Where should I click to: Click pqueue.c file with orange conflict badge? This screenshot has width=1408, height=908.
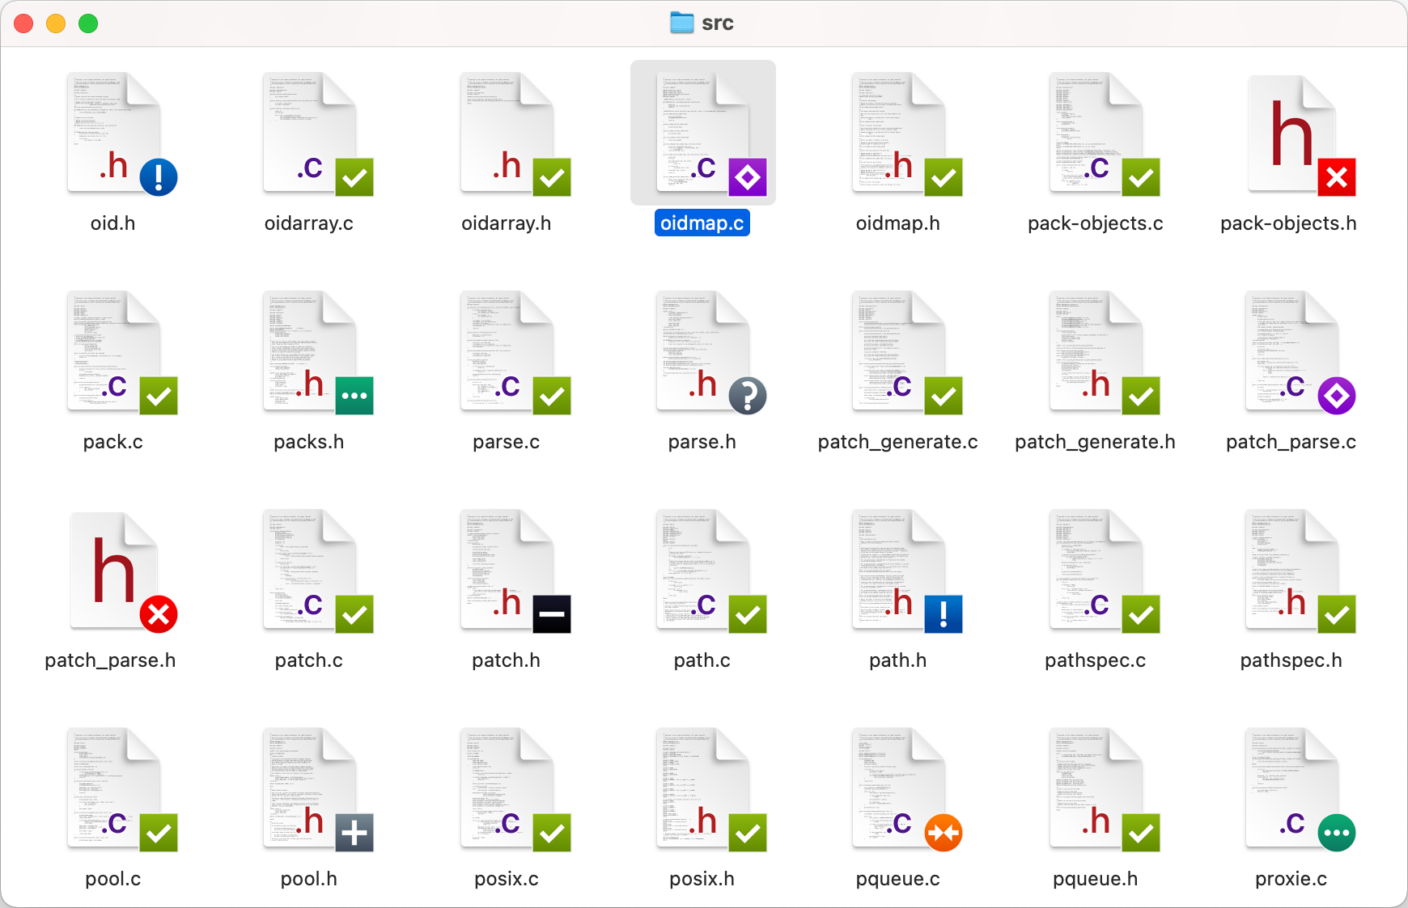tap(898, 789)
